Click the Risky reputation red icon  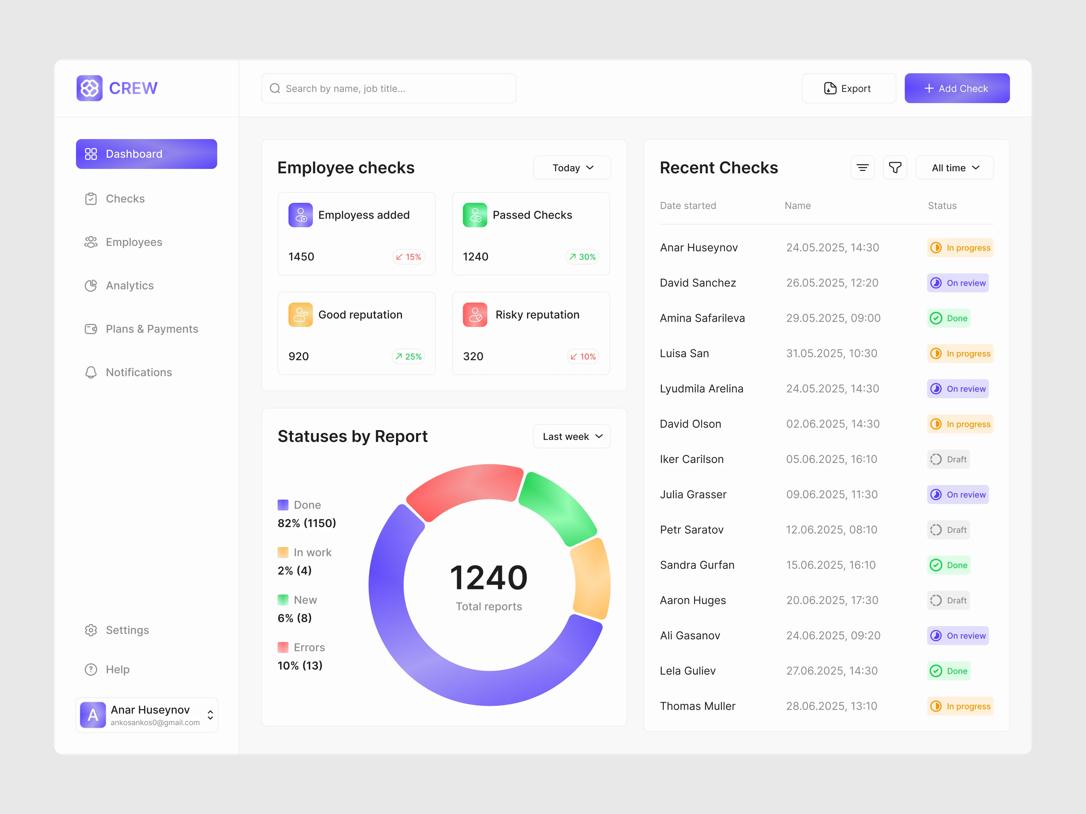[x=475, y=314]
